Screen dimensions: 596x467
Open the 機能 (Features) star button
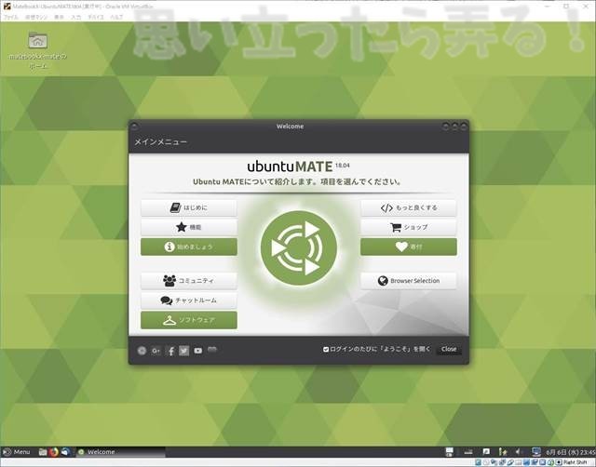[x=189, y=227]
